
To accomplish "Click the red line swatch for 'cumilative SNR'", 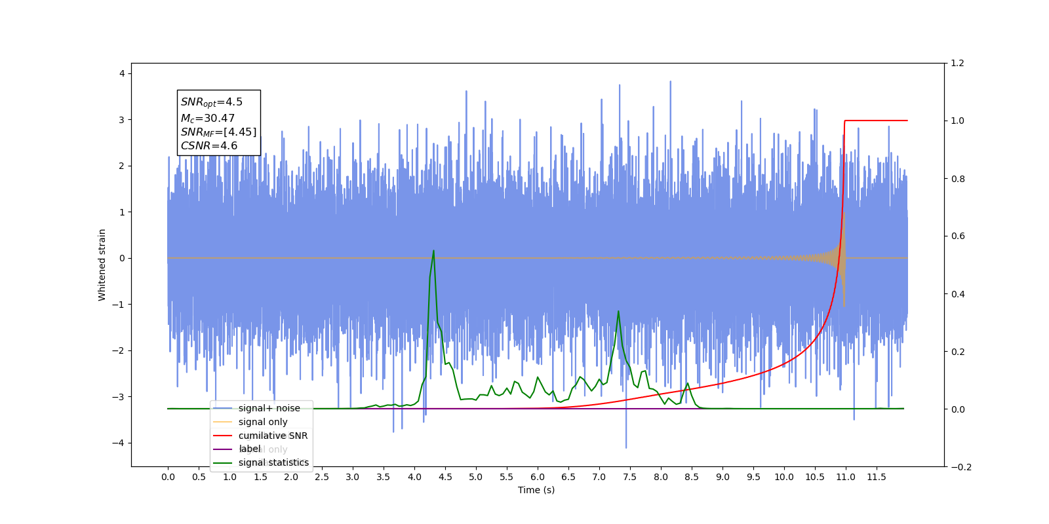I will (223, 436).
